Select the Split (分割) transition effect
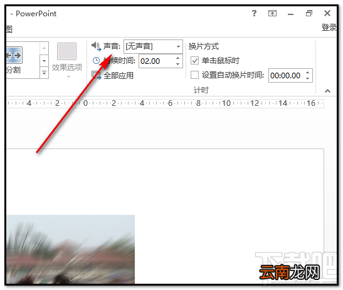 (14, 60)
